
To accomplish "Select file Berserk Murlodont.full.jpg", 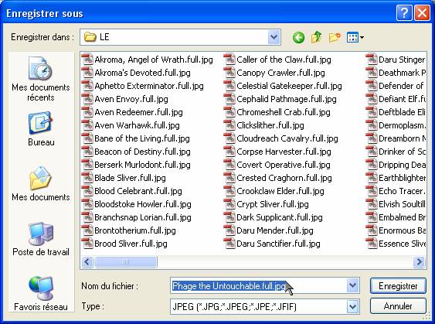I will (136, 165).
